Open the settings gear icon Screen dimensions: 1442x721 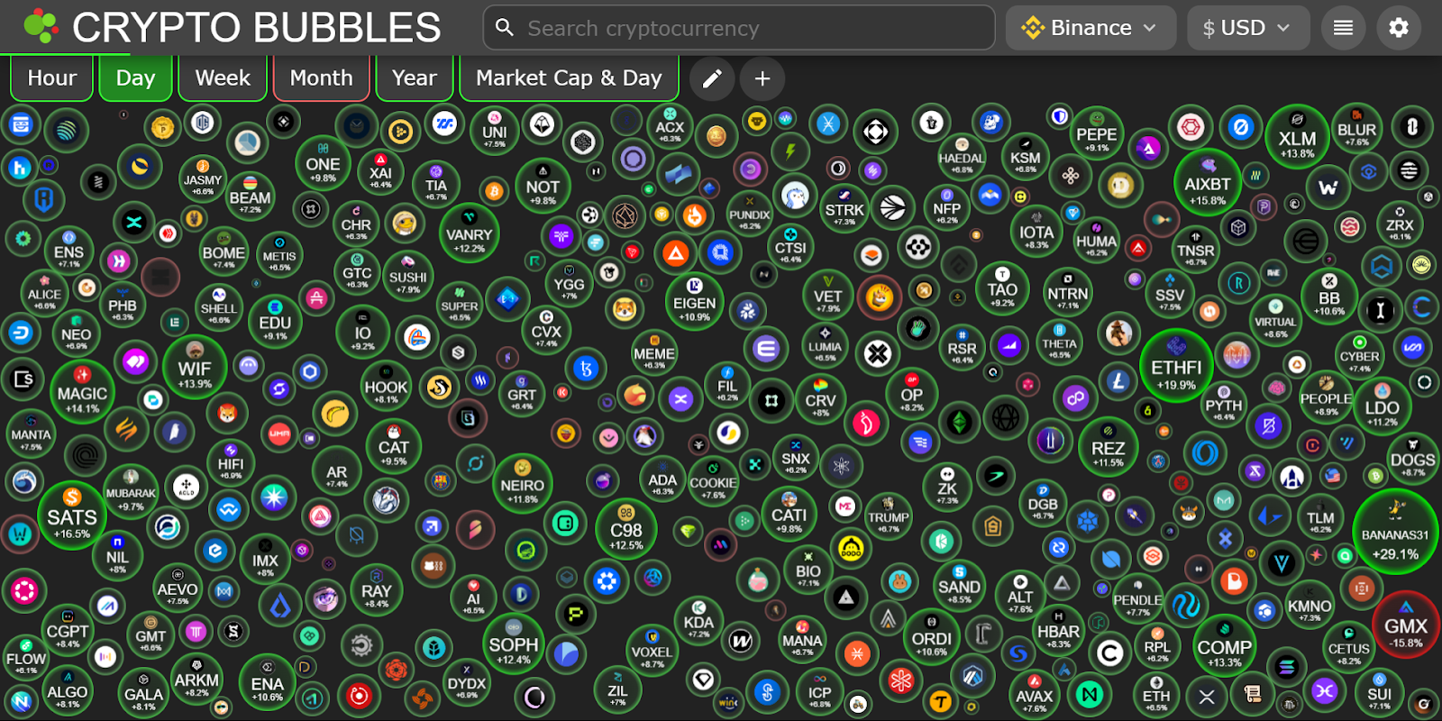pyautogui.click(x=1399, y=28)
